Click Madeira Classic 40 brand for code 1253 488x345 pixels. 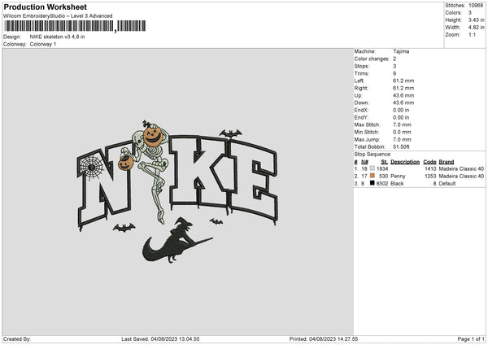click(x=461, y=177)
